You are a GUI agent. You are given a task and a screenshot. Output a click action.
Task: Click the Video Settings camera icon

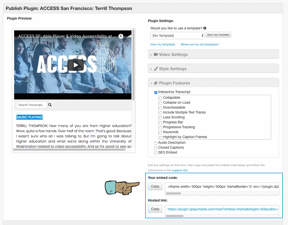(x=156, y=54)
